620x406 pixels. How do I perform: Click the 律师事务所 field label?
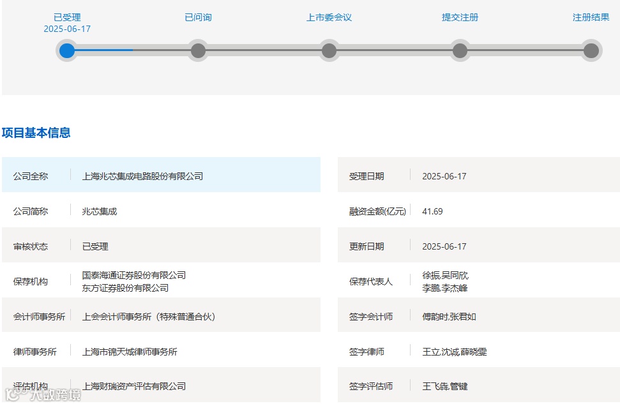34,352
